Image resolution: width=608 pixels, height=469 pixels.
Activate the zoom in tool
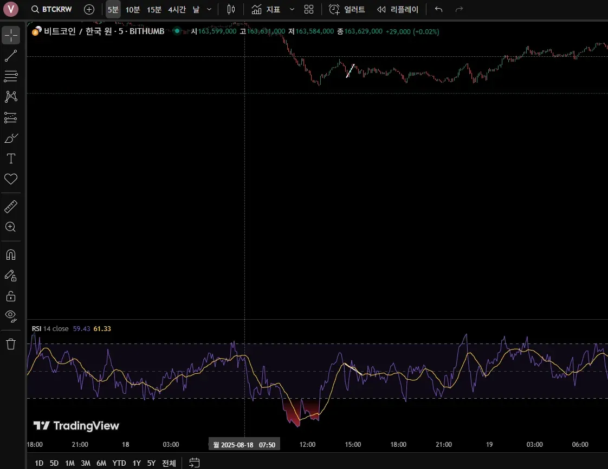point(11,227)
